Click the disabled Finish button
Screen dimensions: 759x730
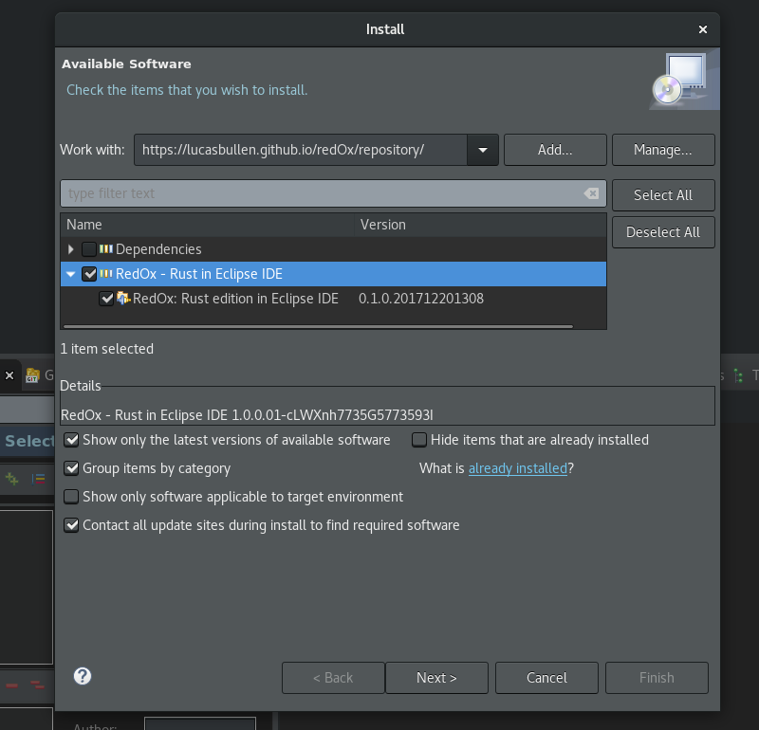tap(657, 678)
